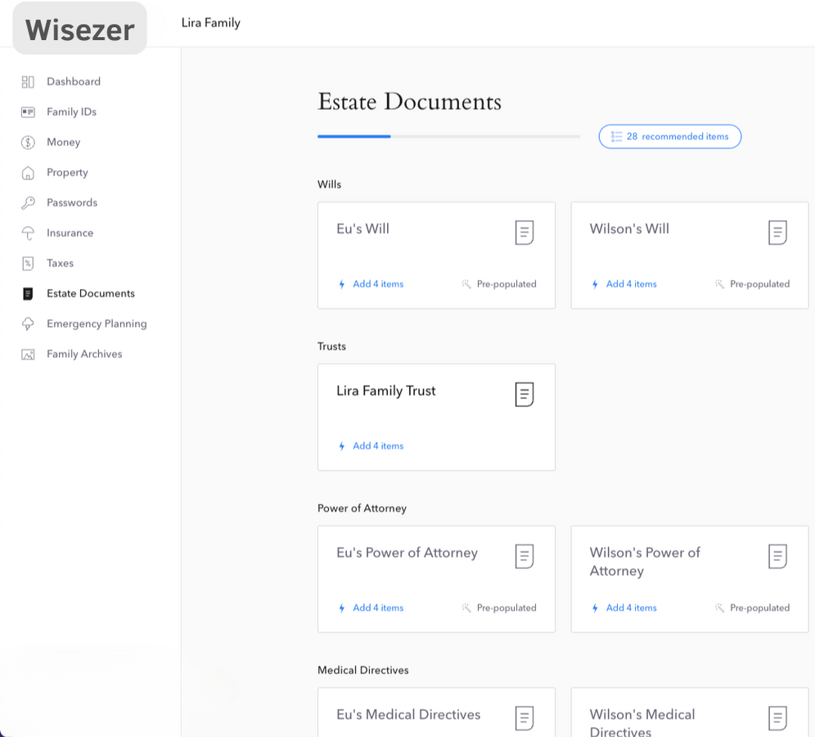815x737 pixels.
Task: Open the Money section
Action: 63,142
